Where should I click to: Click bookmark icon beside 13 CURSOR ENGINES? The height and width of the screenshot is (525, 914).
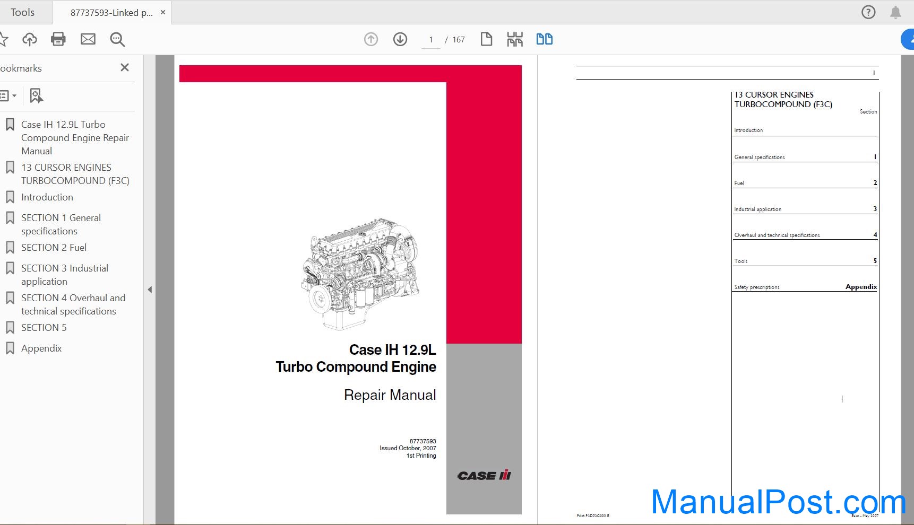[10, 168]
